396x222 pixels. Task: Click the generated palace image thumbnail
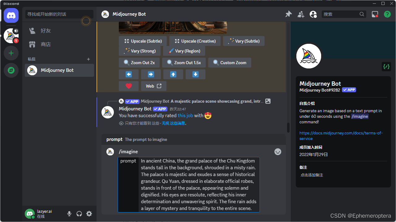[x=173, y=27]
